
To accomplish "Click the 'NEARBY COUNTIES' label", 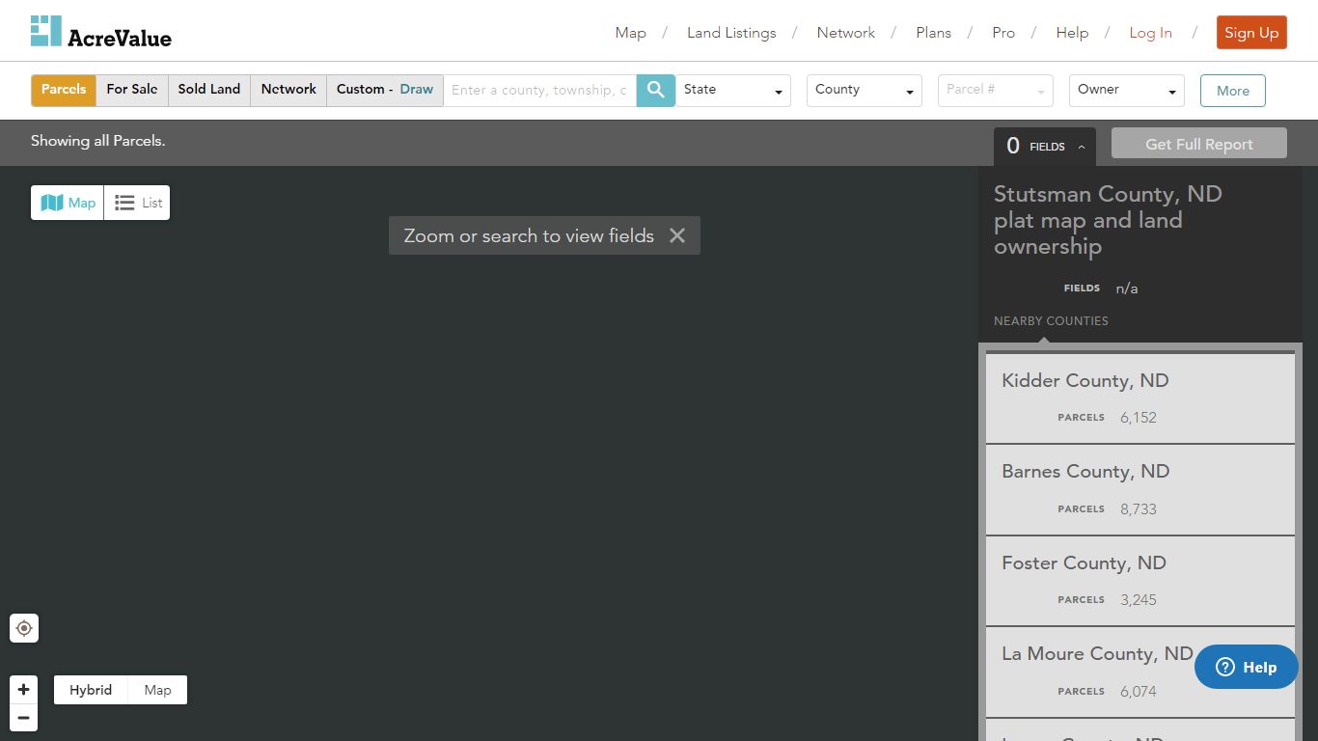I will click(1051, 321).
